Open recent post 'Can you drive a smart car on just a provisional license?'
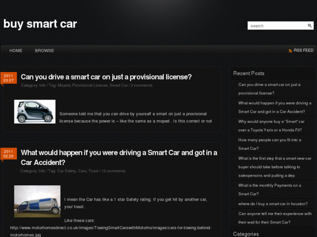The image size is (317, 237). point(269,89)
